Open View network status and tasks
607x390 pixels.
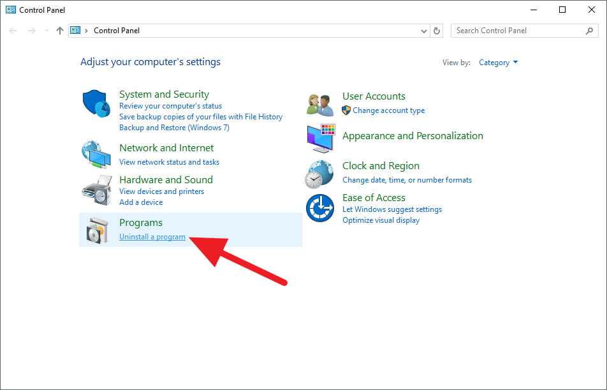click(169, 162)
